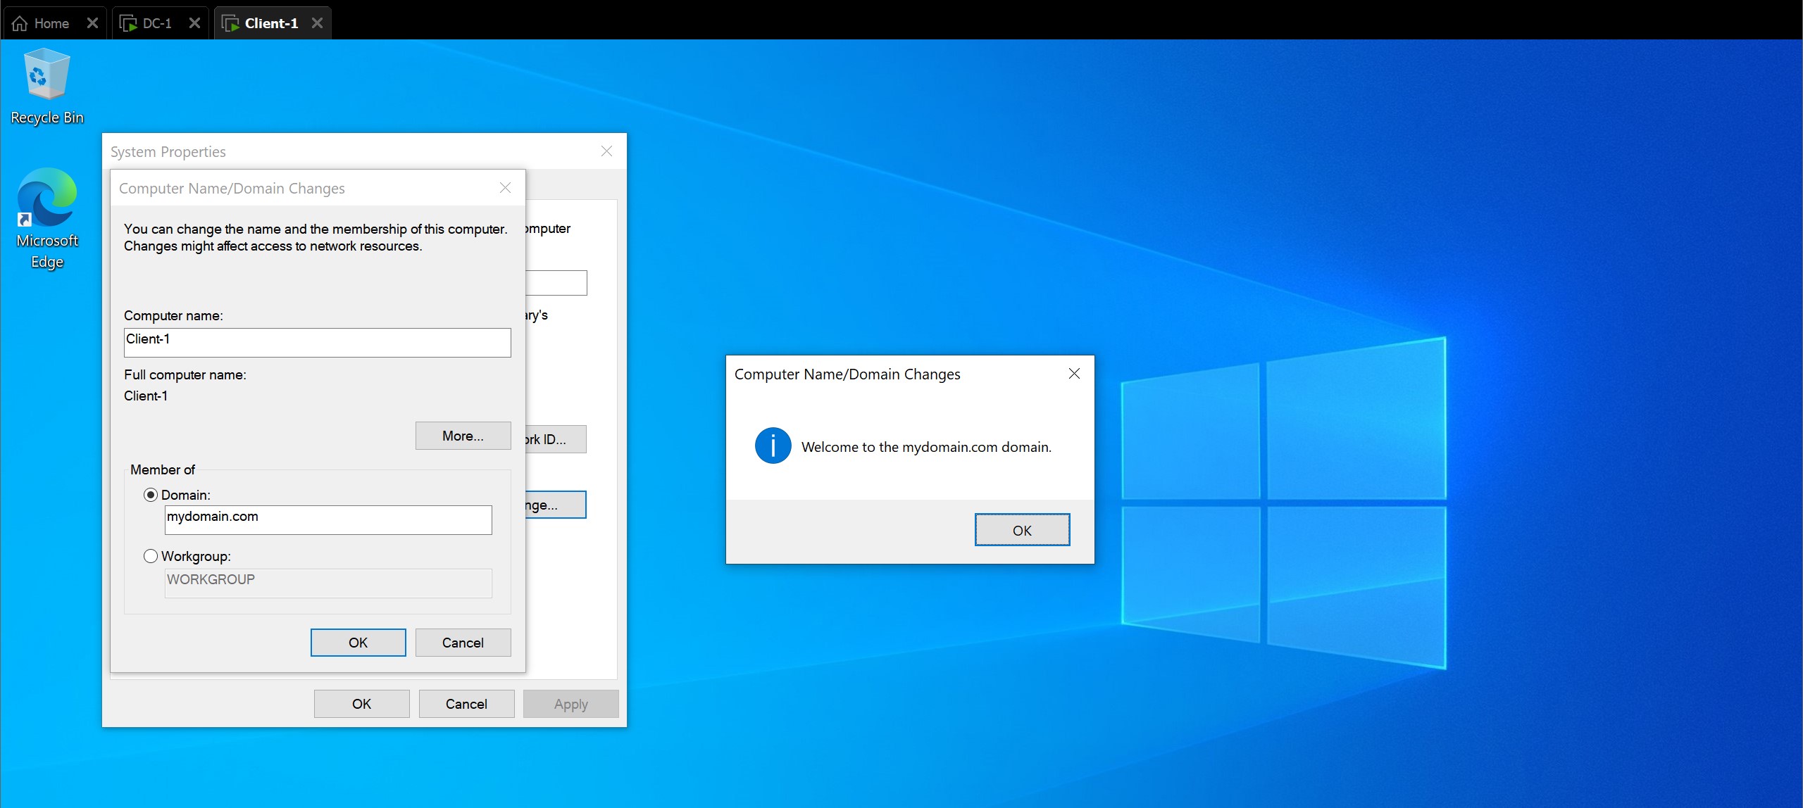Switch to the DC-1 tab

click(x=156, y=23)
